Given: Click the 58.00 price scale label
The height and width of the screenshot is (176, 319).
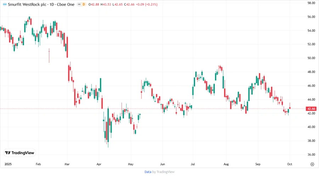Looking at the screenshot, I should point(312,3).
